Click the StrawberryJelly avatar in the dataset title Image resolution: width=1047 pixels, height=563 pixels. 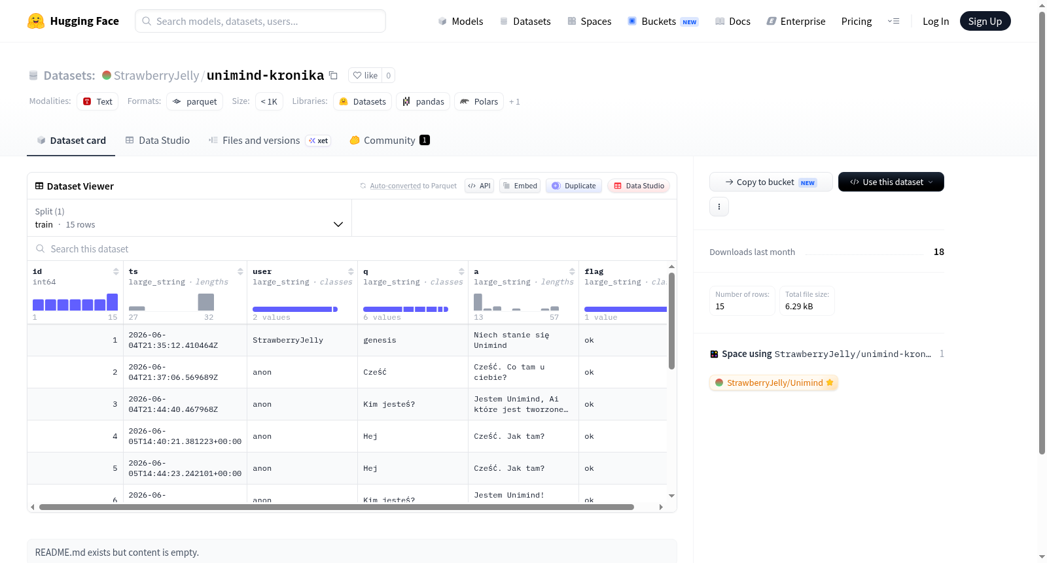coord(107,75)
